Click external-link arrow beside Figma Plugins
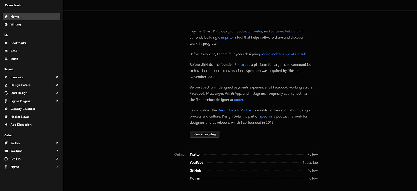Screen dimensions: 417x191 tap(57, 101)
